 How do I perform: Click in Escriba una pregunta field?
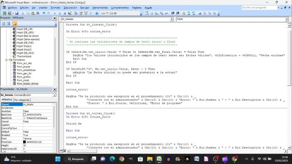point(260,8)
